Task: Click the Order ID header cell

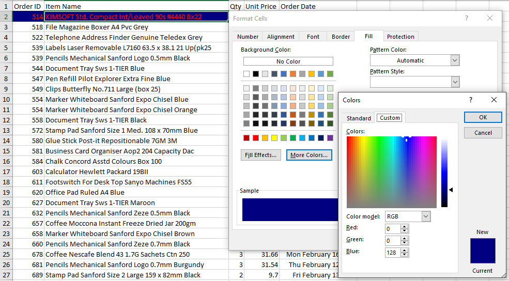Action: coord(28,6)
